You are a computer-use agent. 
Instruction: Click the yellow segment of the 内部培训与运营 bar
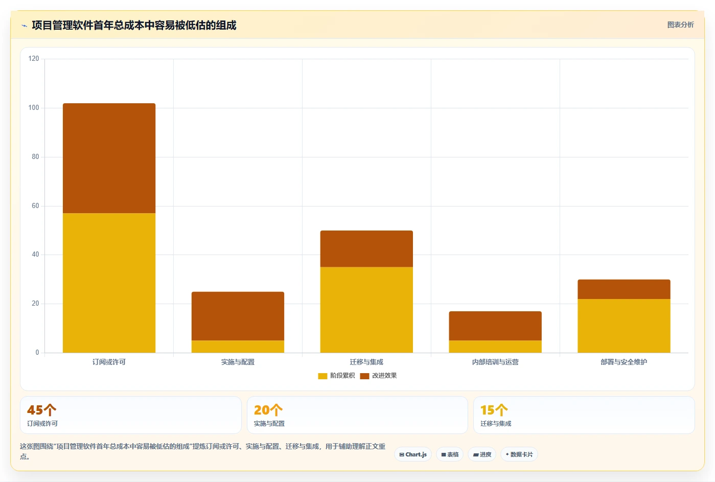(495, 347)
